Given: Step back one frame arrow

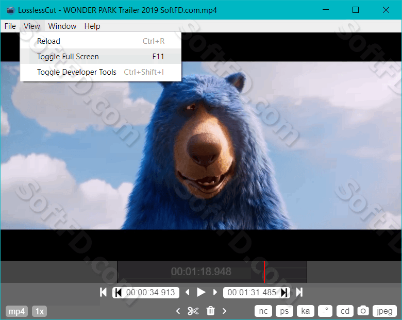Looking at the screenshot, I should tap(188, 292).
